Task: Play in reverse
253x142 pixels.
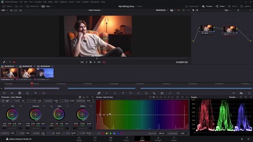Action: point(87,62)
